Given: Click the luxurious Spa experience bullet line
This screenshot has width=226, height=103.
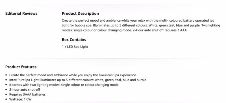Looking at the screenshot, I should coord(73,75).
